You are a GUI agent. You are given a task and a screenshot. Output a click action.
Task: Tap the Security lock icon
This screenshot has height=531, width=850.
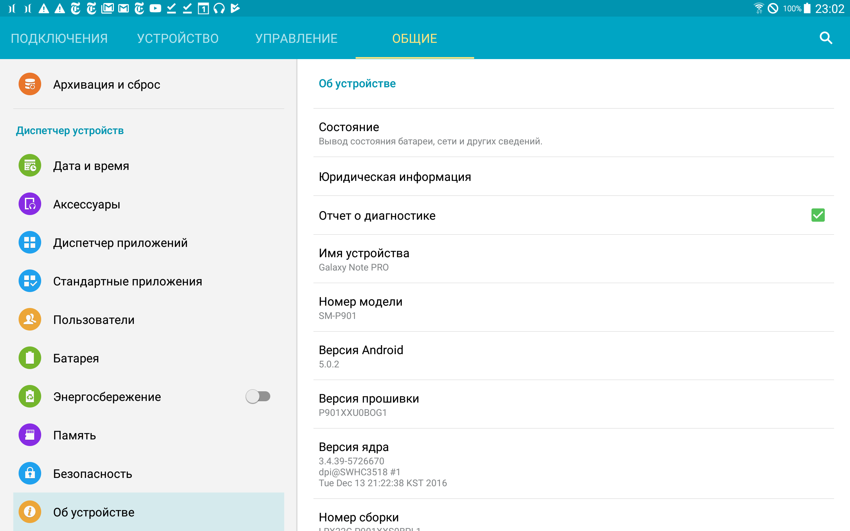tap(30, 473)
